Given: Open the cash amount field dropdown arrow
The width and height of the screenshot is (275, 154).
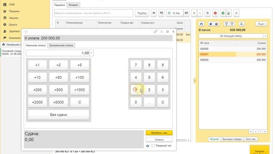Looking at the screenshot, I should pos(92,53).
